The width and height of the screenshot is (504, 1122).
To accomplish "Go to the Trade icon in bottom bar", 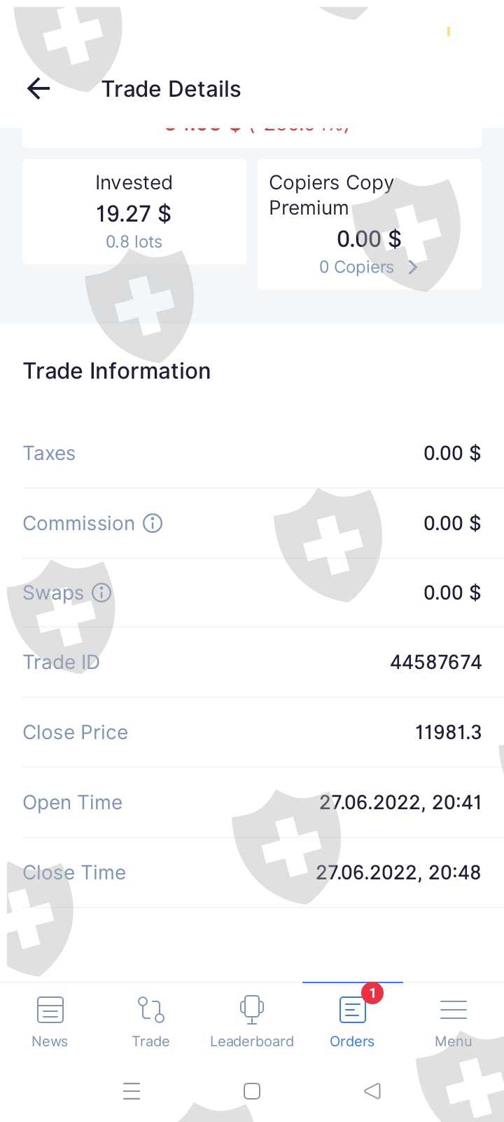I will click(150, 1011).
